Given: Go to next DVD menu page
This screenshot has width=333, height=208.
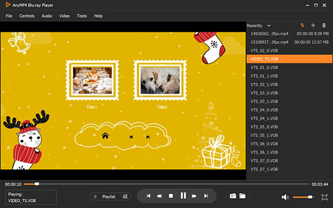Looking at the screenshot, I should (x=148, y=137).
